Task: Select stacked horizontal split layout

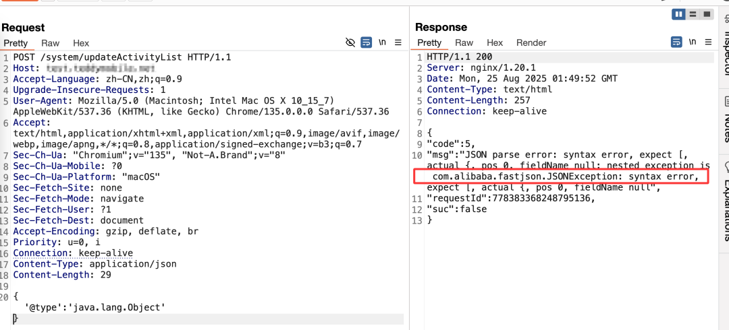Action: pyautogui.click(x=693, y=14)
